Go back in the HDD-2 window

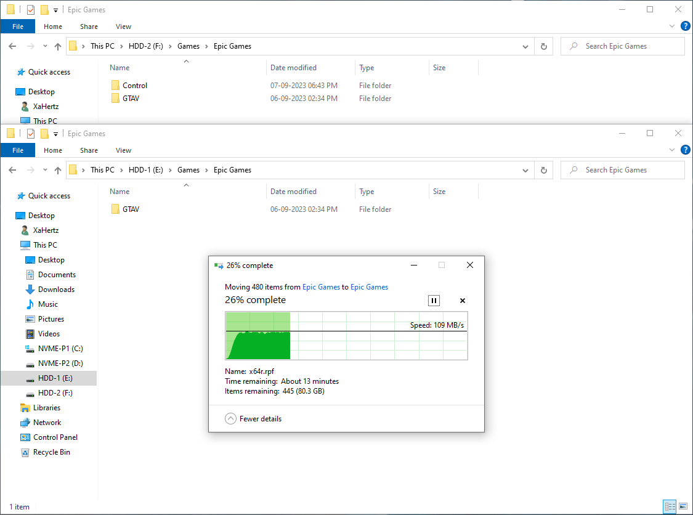12,46
